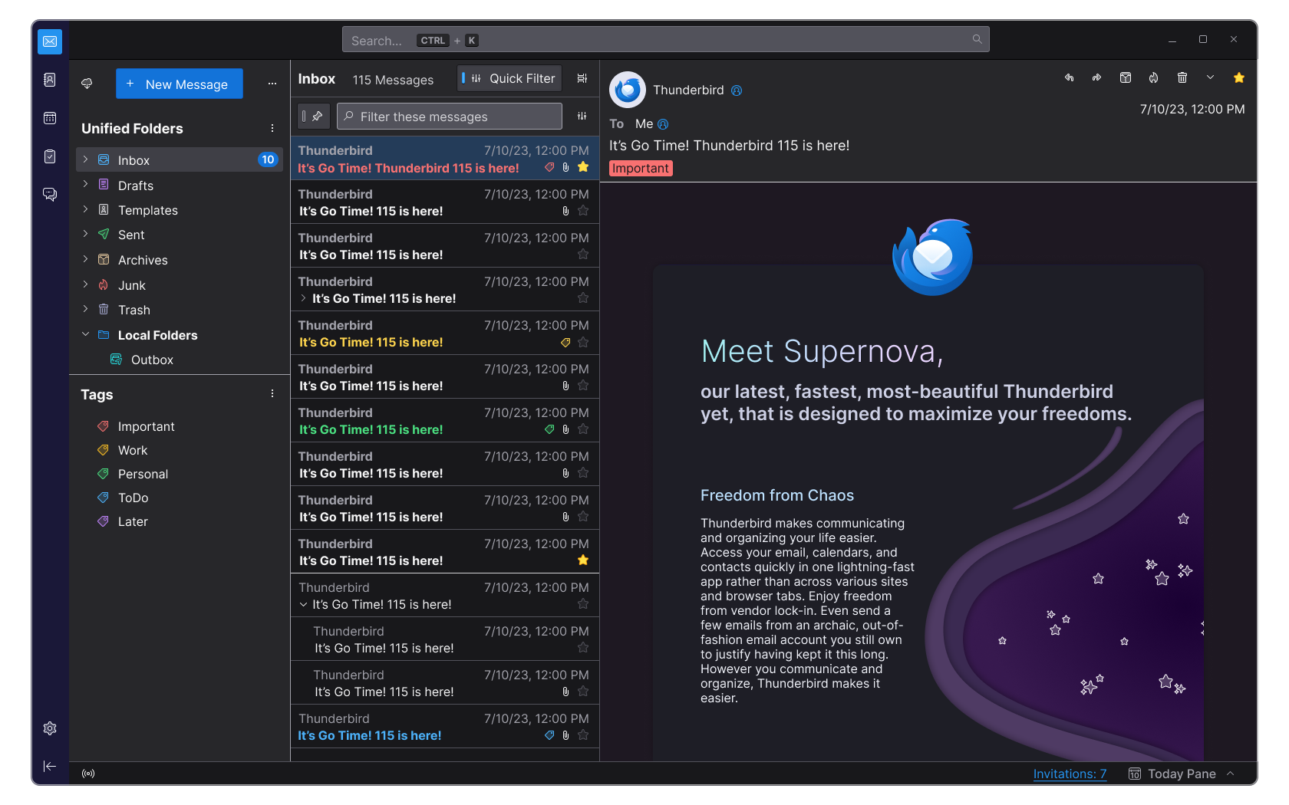Open Unified Folders options menu
This screenshot has height=805, width=1289.
pos(272,128)
